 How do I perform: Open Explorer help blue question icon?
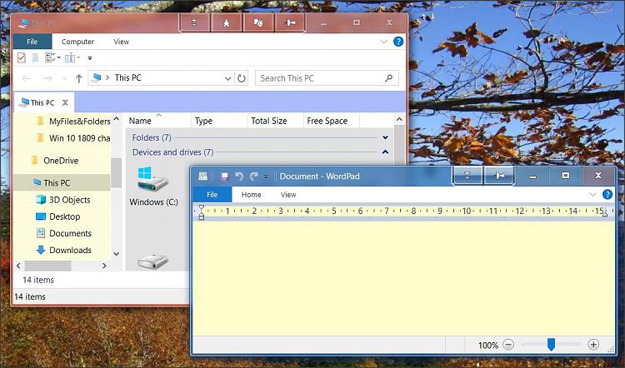398,42
